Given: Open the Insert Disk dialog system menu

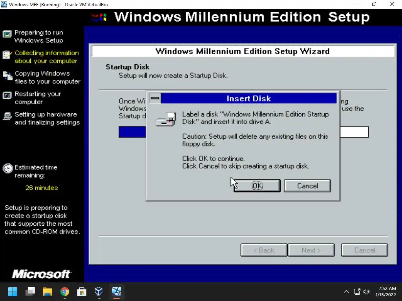Looking at the screenshot, I should [155, 98].
